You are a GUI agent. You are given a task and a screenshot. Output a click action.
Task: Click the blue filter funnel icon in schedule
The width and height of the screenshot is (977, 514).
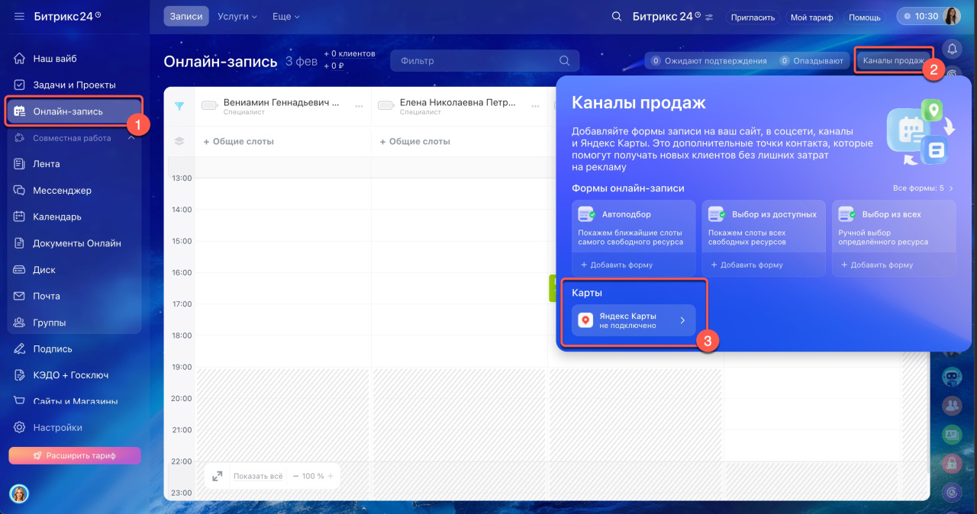point(179,107)
